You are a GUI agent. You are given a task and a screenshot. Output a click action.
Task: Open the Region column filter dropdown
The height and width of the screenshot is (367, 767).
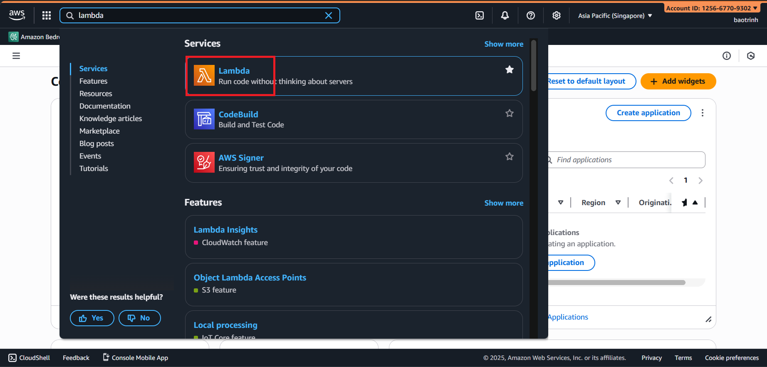618,203
